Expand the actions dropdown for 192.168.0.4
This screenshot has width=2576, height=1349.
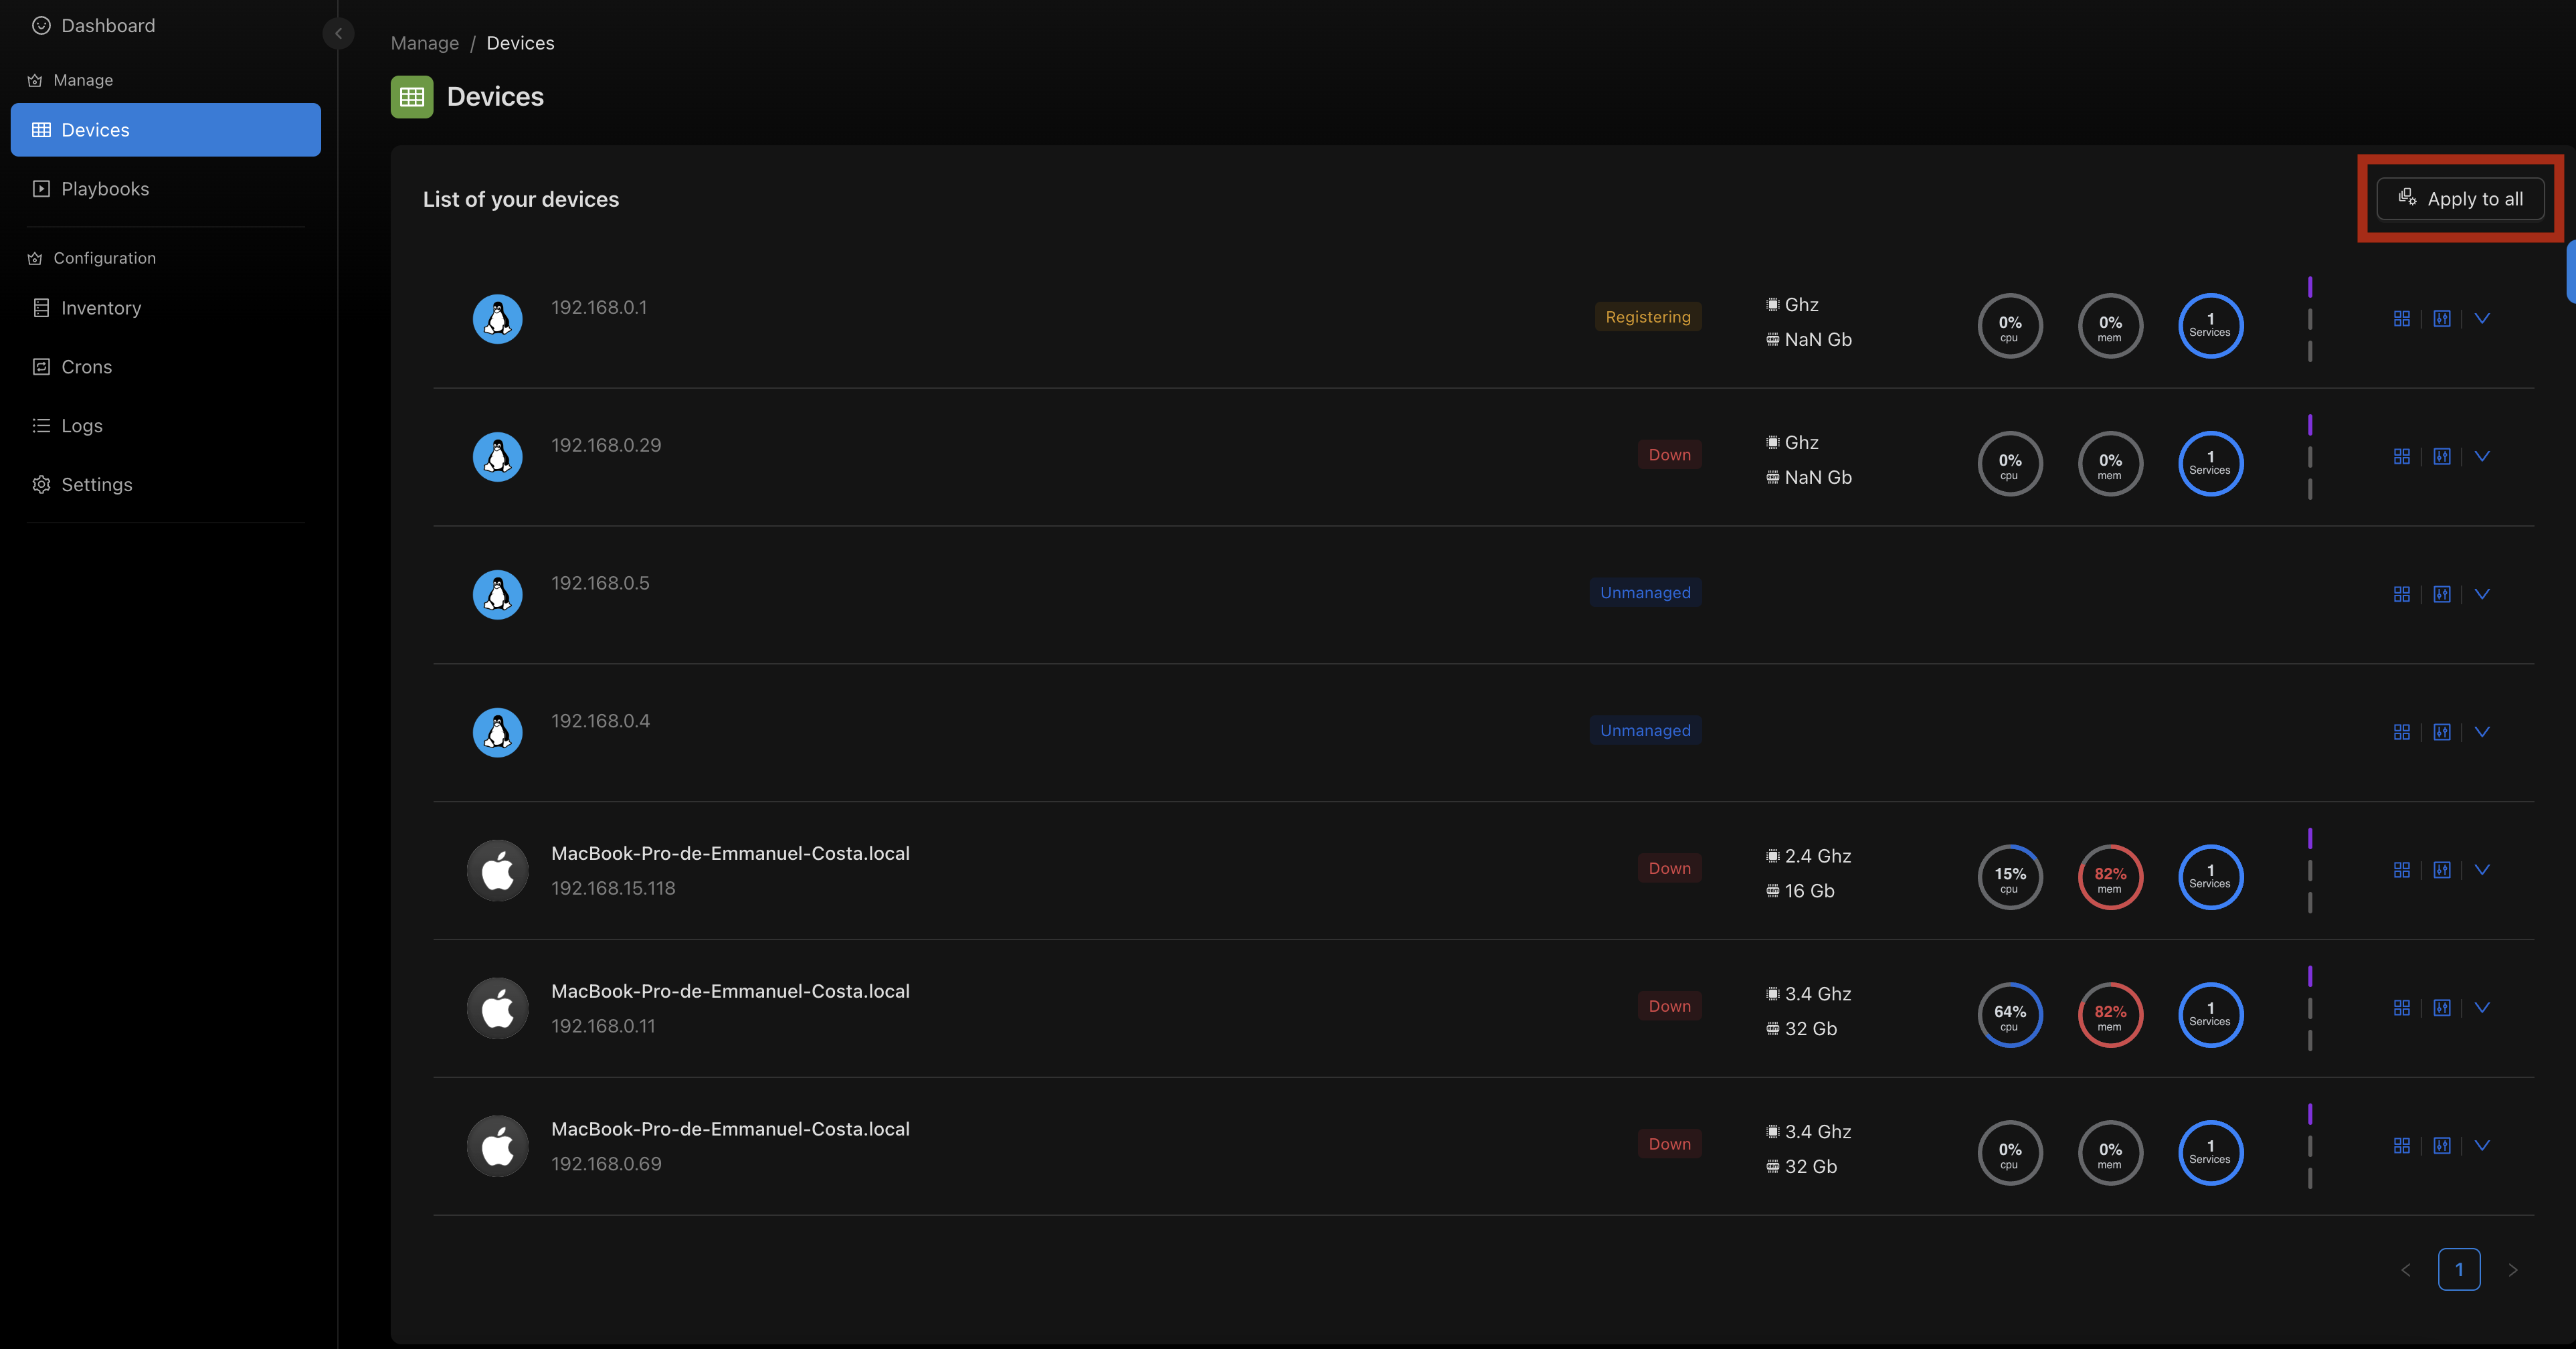point(2482,733)
